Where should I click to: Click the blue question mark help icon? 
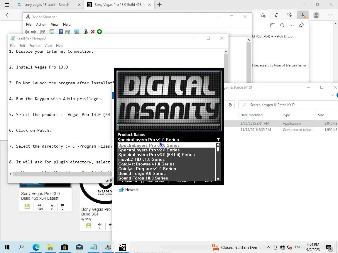[x=61, y=32]
